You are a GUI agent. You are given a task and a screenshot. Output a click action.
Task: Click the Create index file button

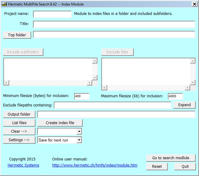60,123
